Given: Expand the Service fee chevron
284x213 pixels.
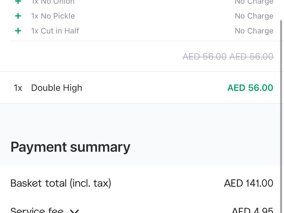Looking at the screenshot, I should click(74, 211).
